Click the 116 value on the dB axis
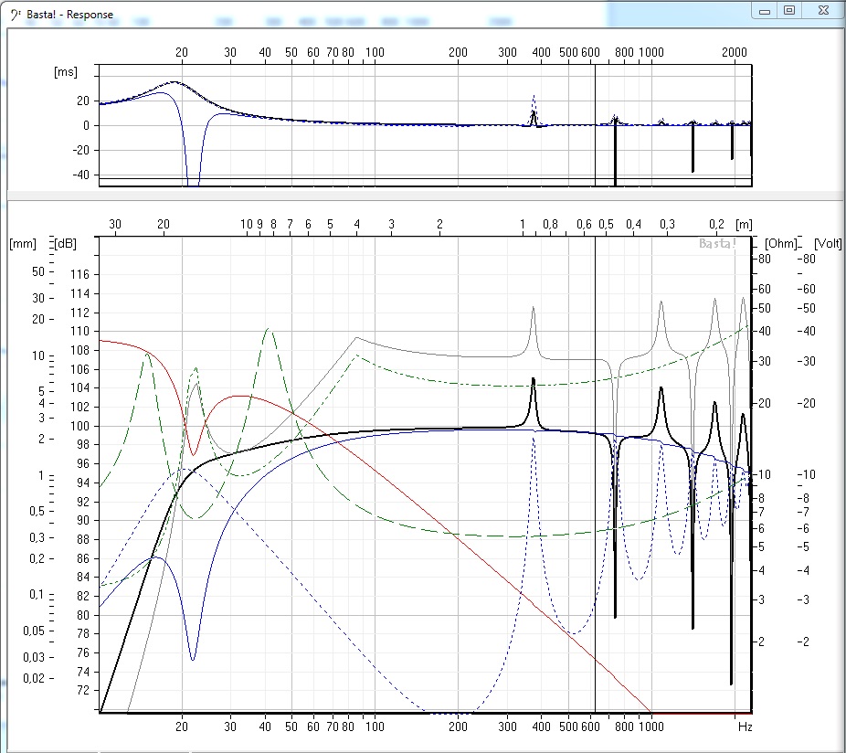This screenshot has width=846, height=753. 79,274
